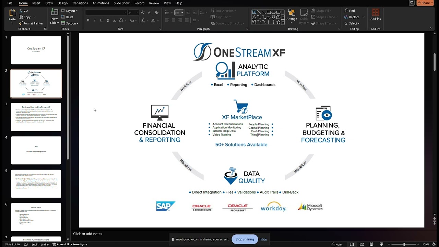Screen dimensions: 439x247
Task: Activate the Format Painter brush
Action: [x=31, y=23]
